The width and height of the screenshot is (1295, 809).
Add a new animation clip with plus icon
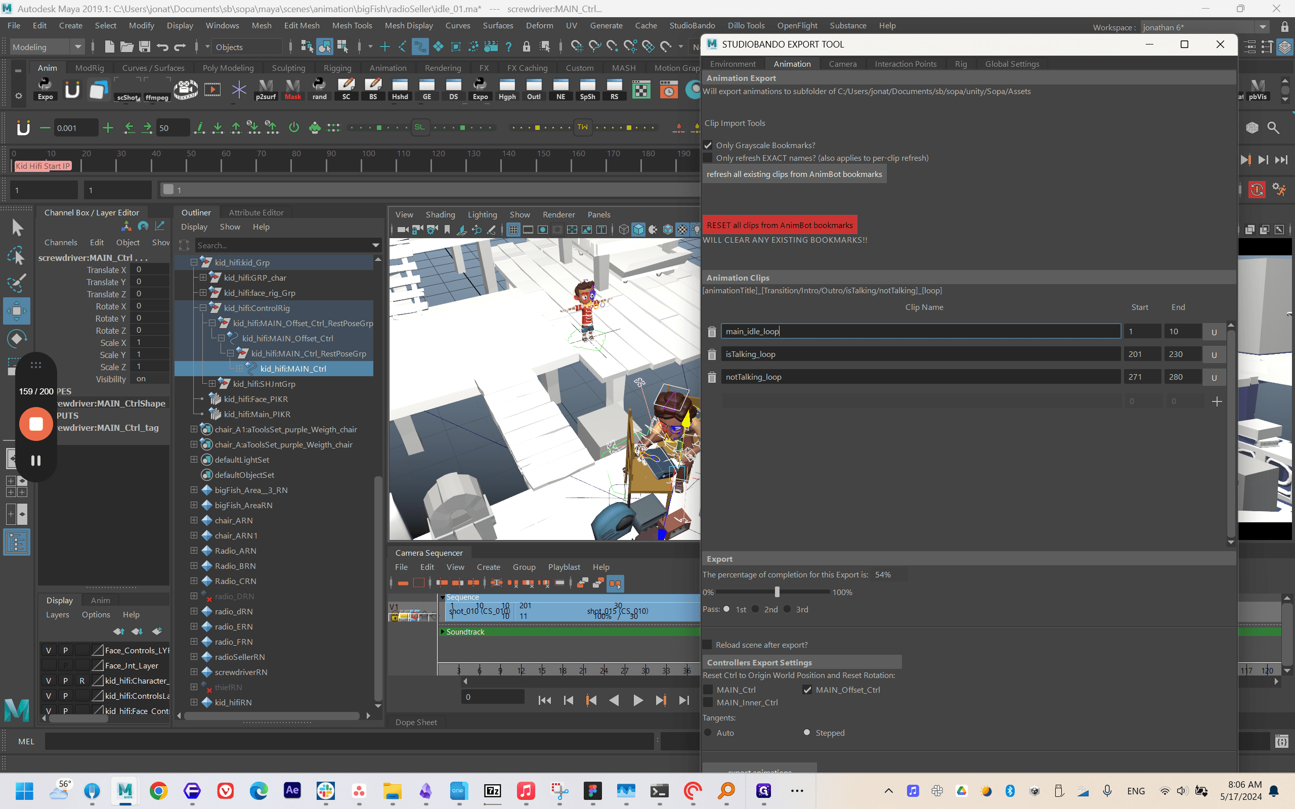pos(1217,401)
